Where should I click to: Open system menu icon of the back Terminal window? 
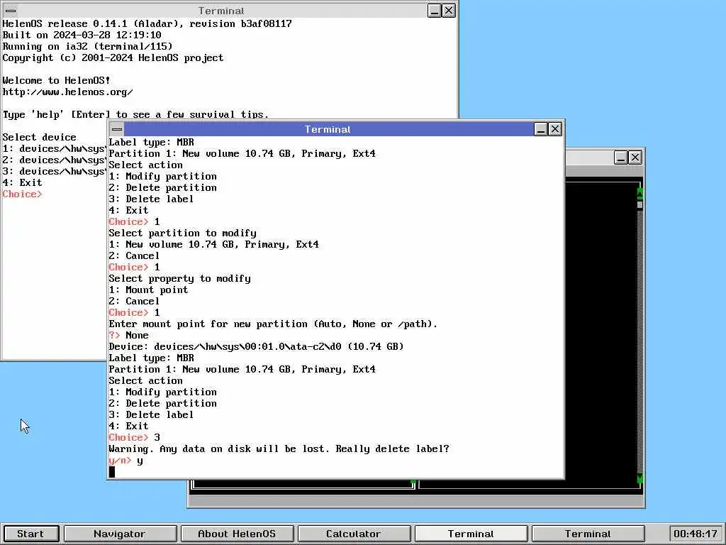(10, 11)
